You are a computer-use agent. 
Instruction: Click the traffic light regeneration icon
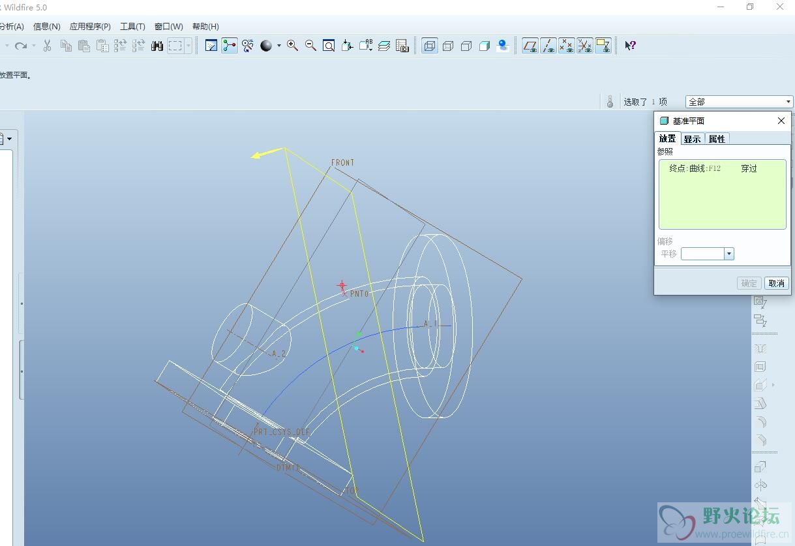[x=610, y=101]
